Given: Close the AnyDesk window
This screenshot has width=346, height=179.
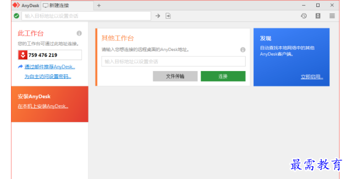Looking at the screenshot, I should (x=332, y=5).
